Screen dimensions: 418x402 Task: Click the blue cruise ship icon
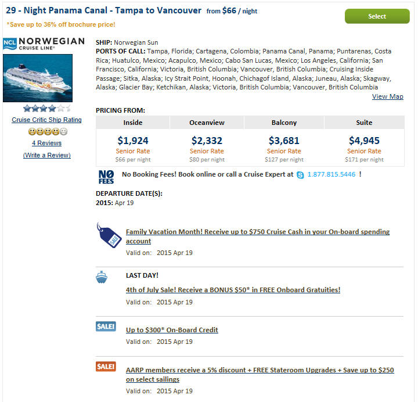pyautogui.click(x=102, y=277)
